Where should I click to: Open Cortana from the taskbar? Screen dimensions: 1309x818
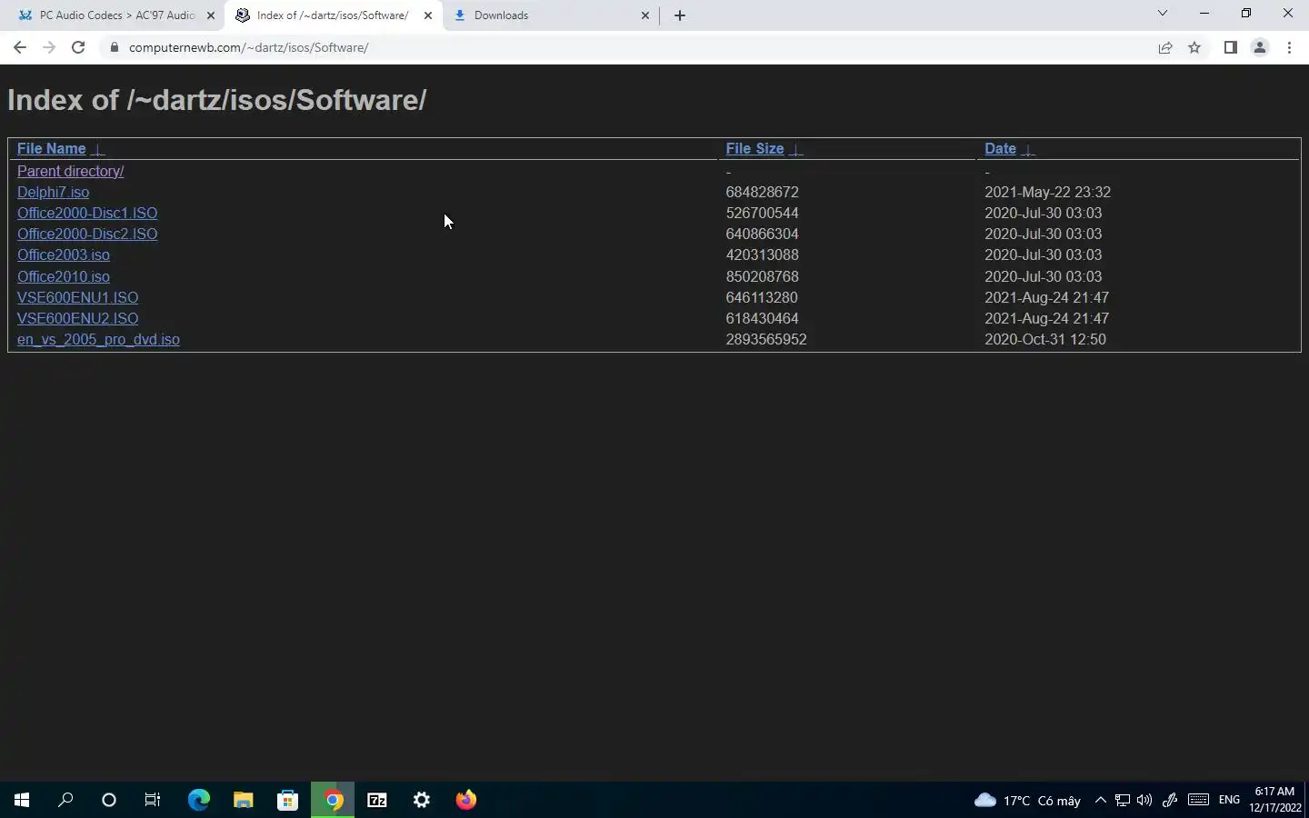click(x=109, y=800)
